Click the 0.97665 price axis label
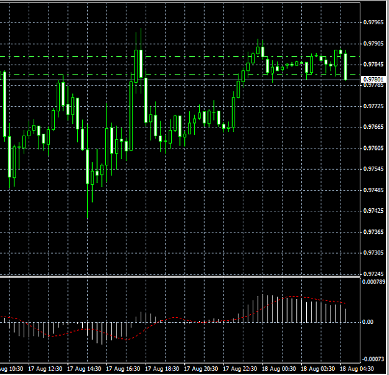The height and width of the screenshot is (375, 389). [x=373, y=127]
